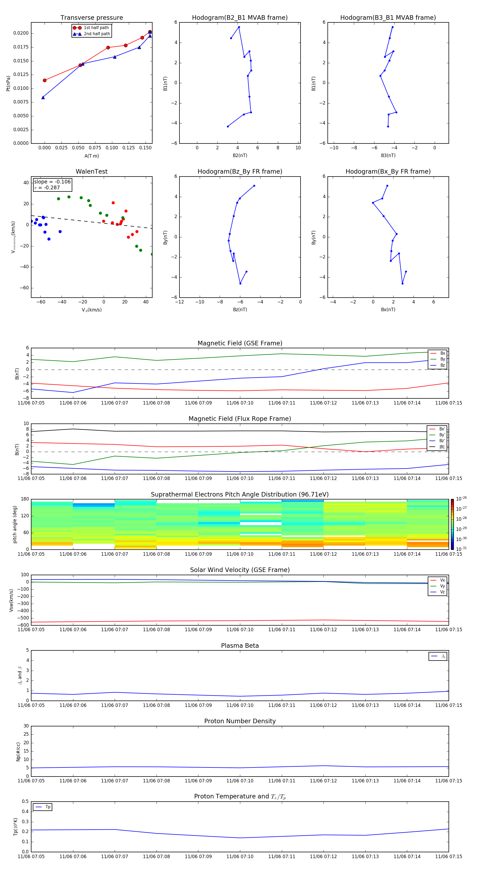
Task: Click the "Transverse pressure" plot title
Action: [x=91, y=18]
